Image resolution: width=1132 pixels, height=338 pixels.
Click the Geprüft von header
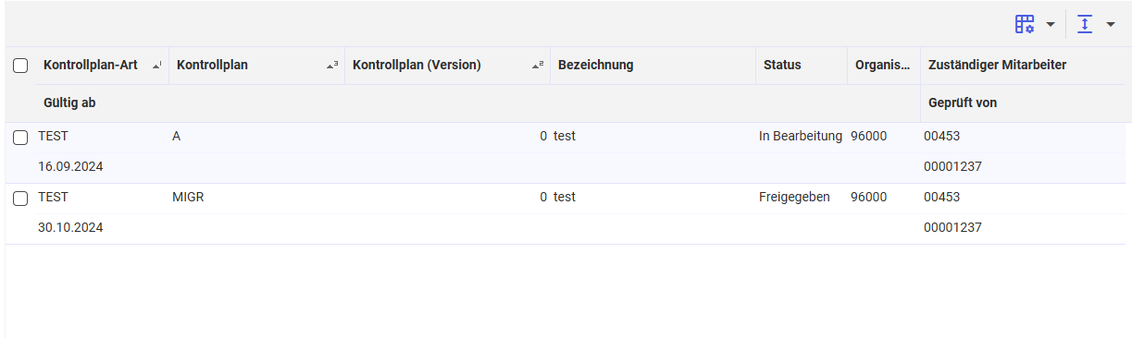(963, 103)
